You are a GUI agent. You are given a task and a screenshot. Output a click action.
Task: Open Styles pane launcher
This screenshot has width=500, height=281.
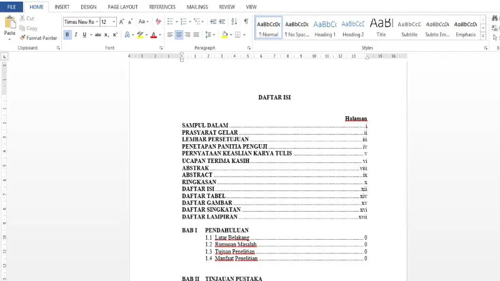486,48
